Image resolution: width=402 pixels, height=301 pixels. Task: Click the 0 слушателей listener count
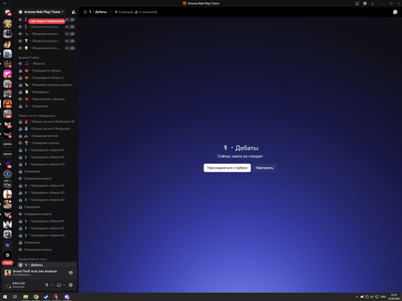click(x=146, y=12)
